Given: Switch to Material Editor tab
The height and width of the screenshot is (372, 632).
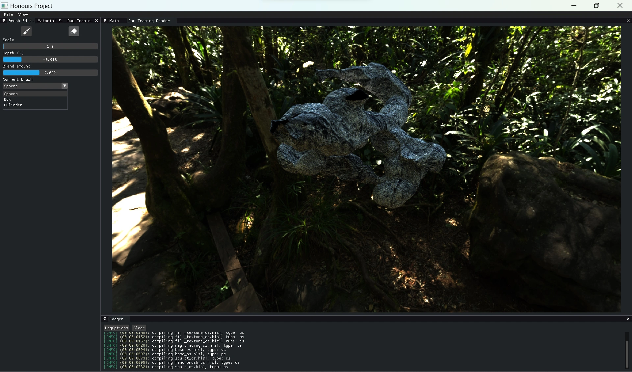Looking at the screenshot, I should (50, 21).
